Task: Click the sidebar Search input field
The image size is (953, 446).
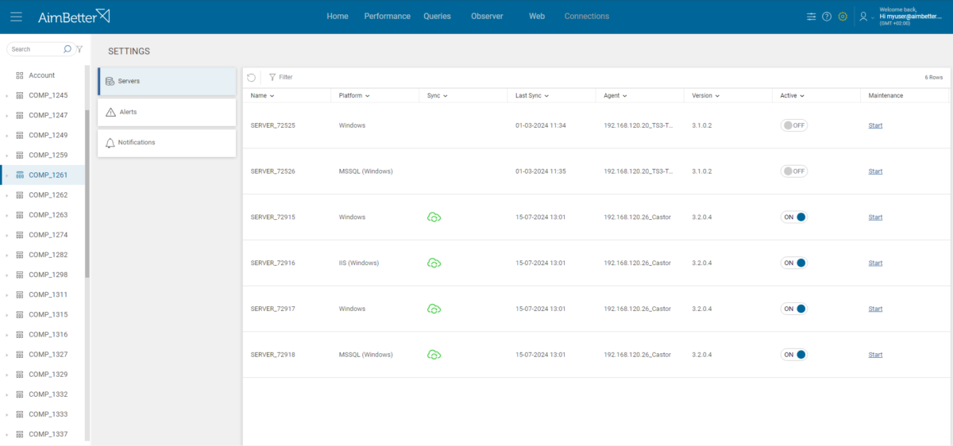Action: [x=36, y=49]
